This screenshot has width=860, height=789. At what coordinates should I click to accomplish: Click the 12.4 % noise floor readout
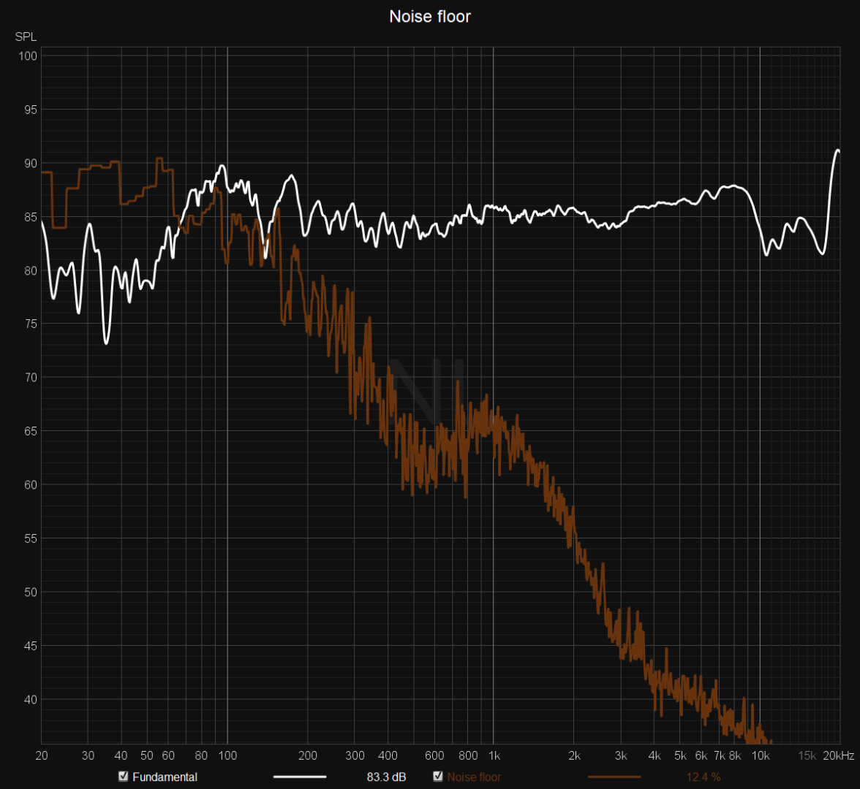coord(703,777)
